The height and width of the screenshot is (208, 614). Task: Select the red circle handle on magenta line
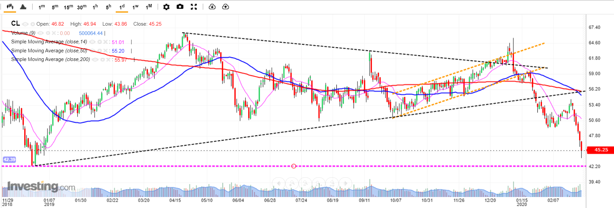click(x=294, y=166)
